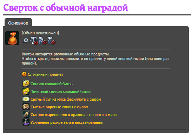Click the Почетный символ кровавой битвы icon

tap(26, 91)
